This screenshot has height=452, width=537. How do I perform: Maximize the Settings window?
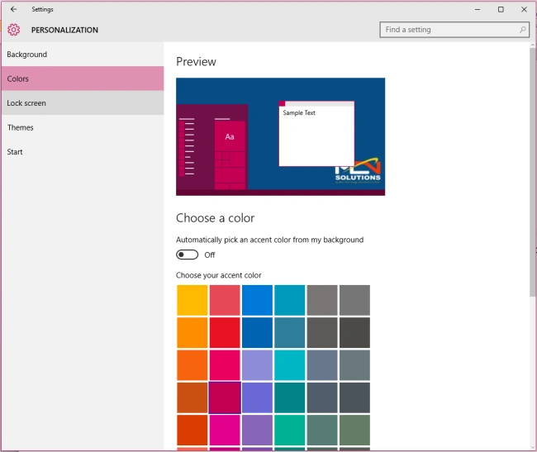point(501,9)
